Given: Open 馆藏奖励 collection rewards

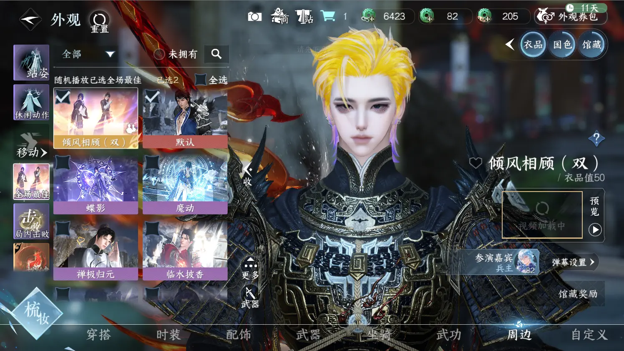Looking at the screenshot, I should [x=578, y=294].
